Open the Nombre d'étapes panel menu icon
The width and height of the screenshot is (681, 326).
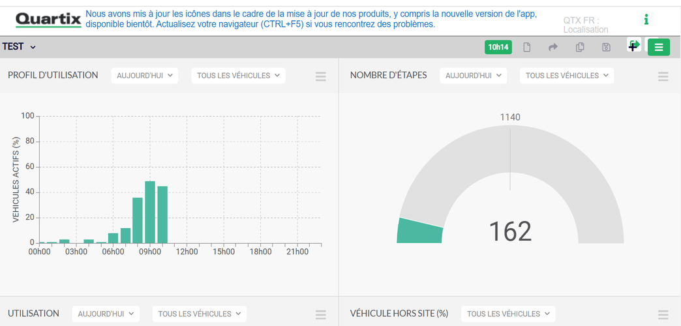(663, 76)
